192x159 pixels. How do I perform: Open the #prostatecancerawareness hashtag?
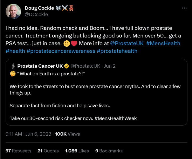click(x=61, y=51)
